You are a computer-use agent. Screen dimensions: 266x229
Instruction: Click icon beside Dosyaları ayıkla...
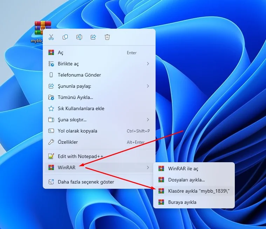[x=161, y=180]
